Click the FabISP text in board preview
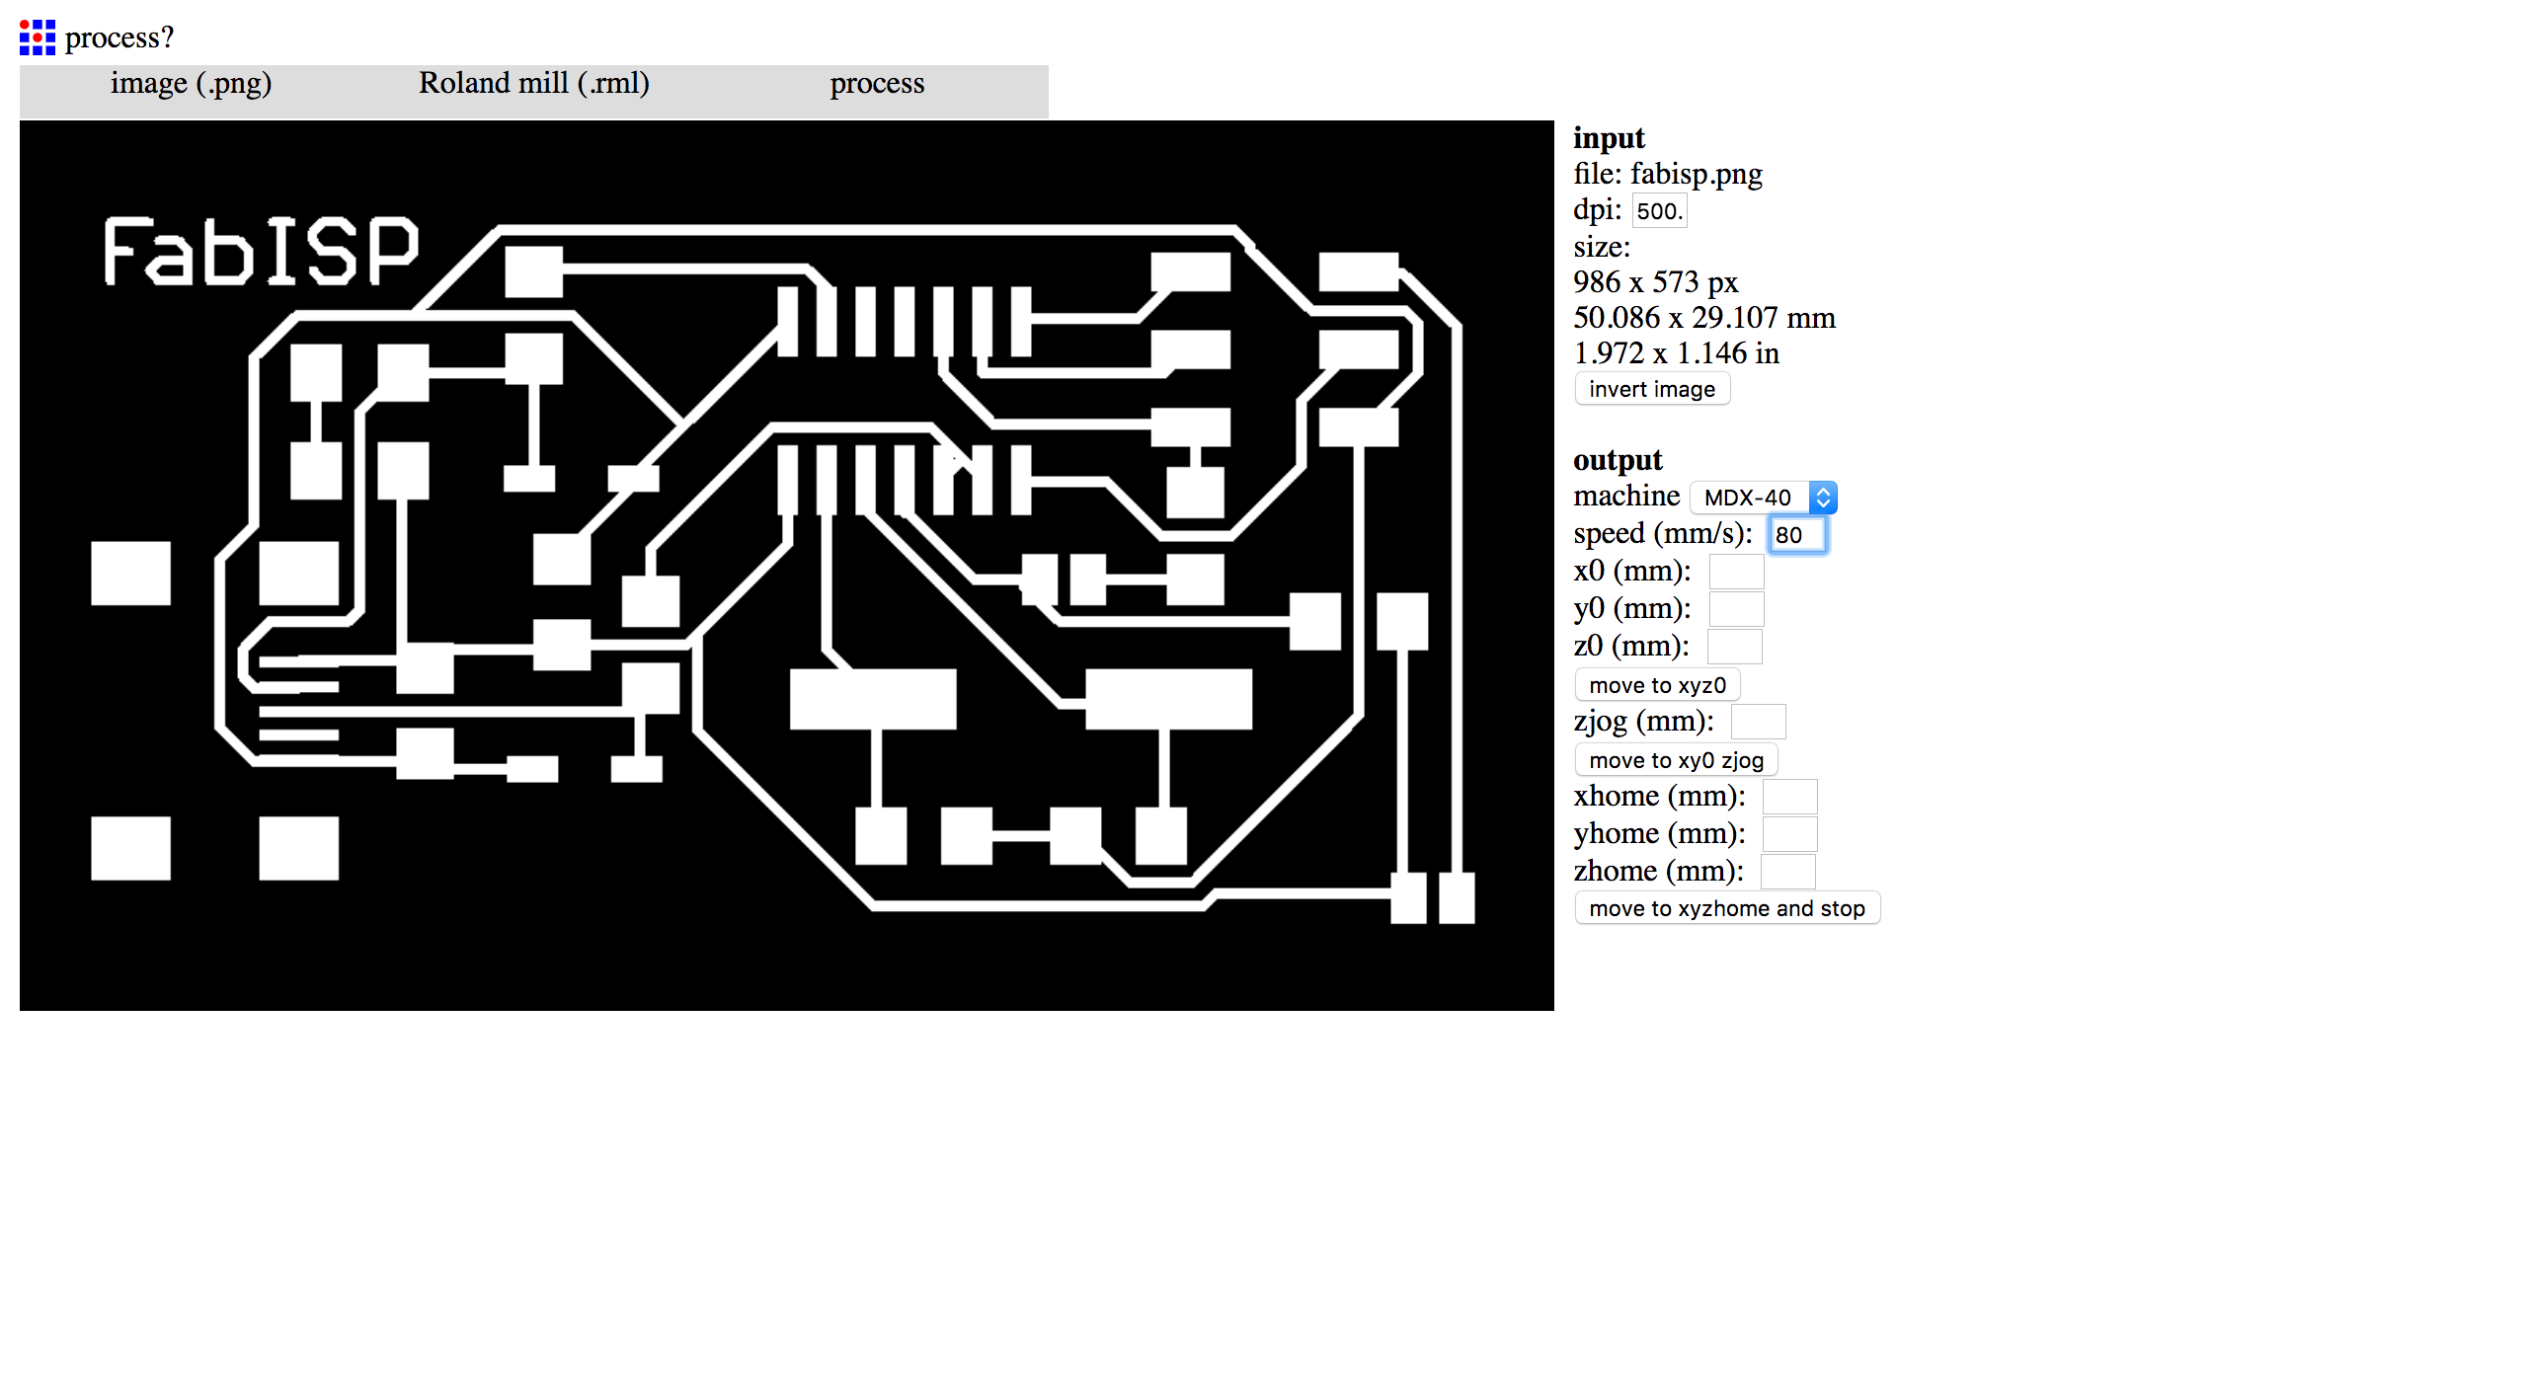This screenshot has width=2528, height=1388. 262,253
